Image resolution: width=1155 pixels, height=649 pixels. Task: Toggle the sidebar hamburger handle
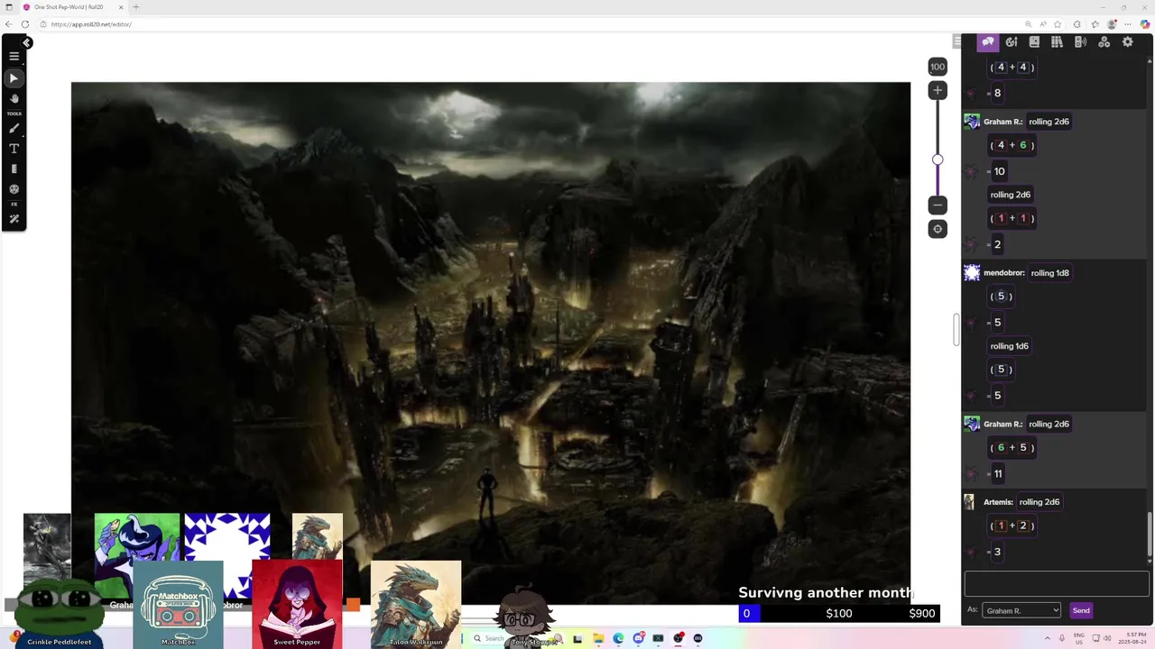(x=957, y=41)
